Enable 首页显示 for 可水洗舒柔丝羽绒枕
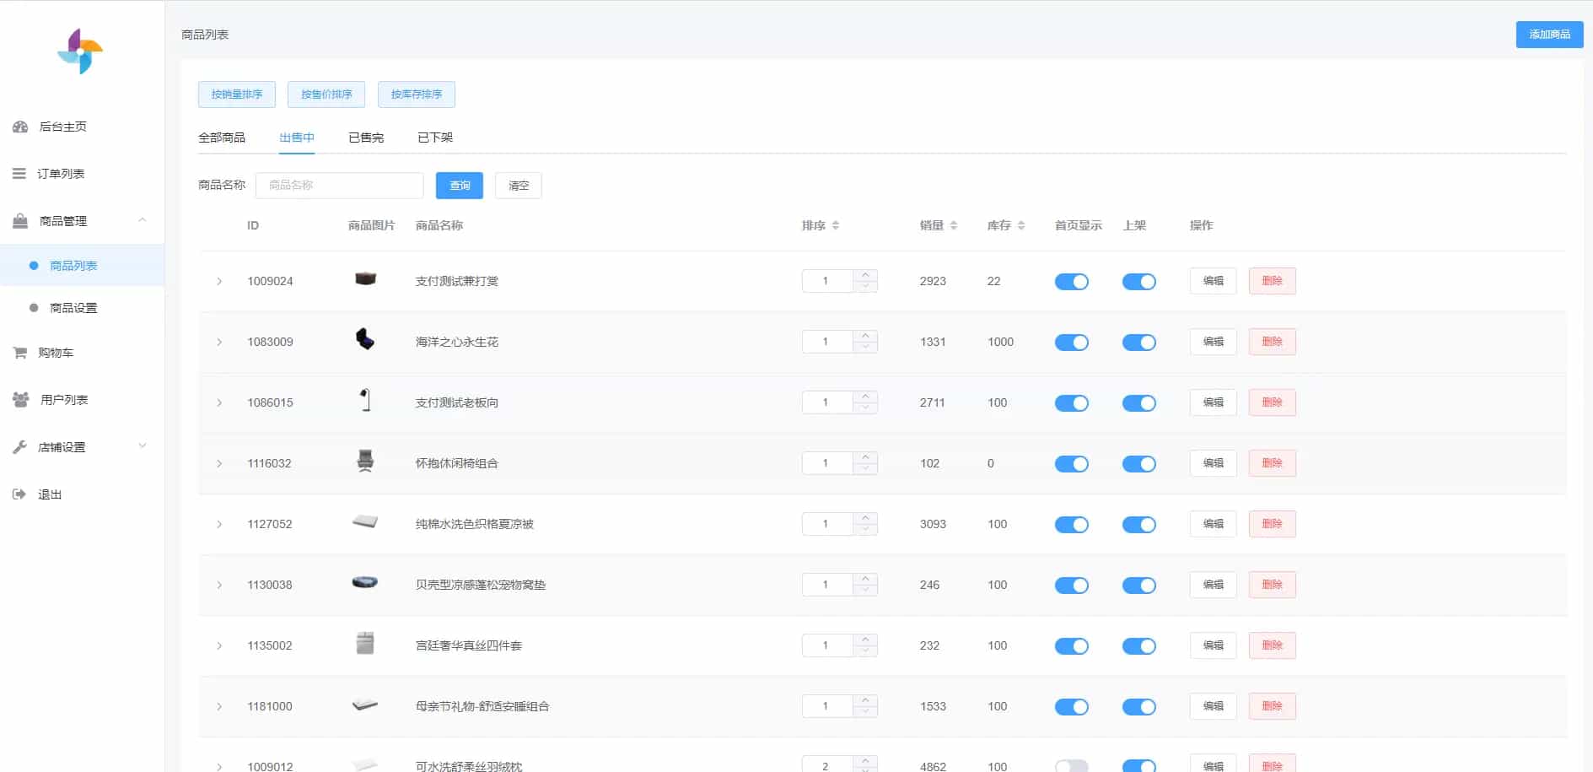The width and height of the screenshot is (1593, 772). point(1071,766)
